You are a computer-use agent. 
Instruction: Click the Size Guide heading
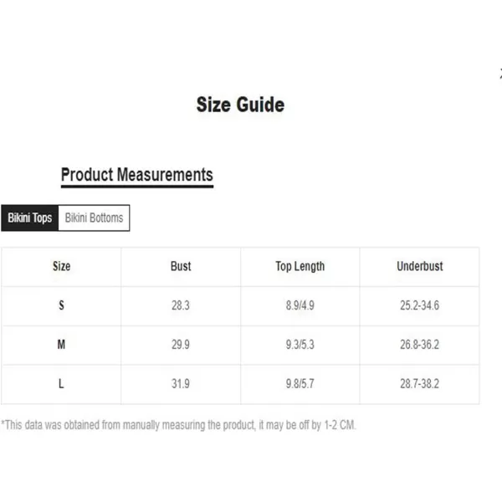coord(240,105)
